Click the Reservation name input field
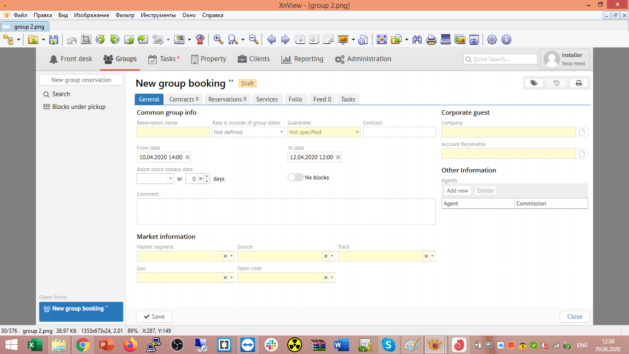629x354 pixels. pyautogui.click(x=173, y=132)
